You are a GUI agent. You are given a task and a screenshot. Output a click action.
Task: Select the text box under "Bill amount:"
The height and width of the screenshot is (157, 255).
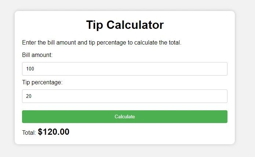pos(125,69)
